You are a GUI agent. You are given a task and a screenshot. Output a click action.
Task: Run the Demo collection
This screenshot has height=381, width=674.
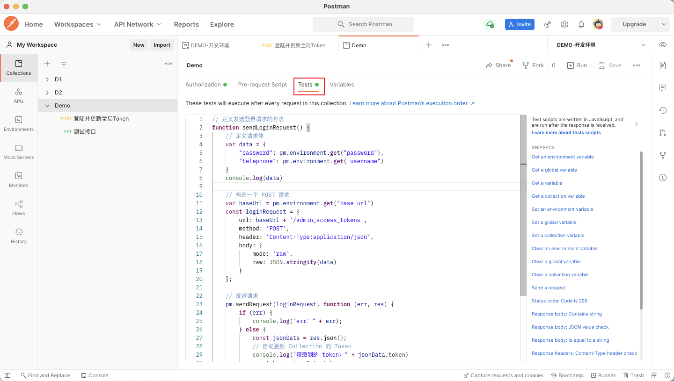coord(577,65)
